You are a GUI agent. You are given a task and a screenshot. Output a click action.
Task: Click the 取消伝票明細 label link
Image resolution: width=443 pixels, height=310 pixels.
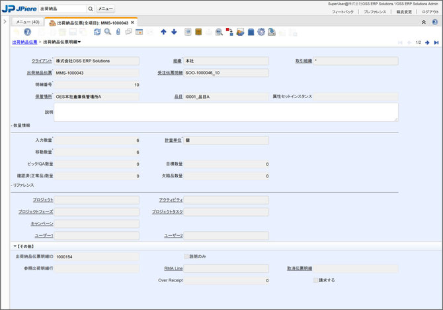click(300, 268)
